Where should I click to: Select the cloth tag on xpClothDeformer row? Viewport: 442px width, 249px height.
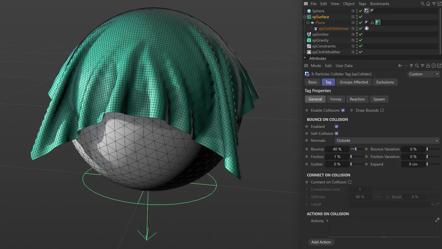[367, 28]
